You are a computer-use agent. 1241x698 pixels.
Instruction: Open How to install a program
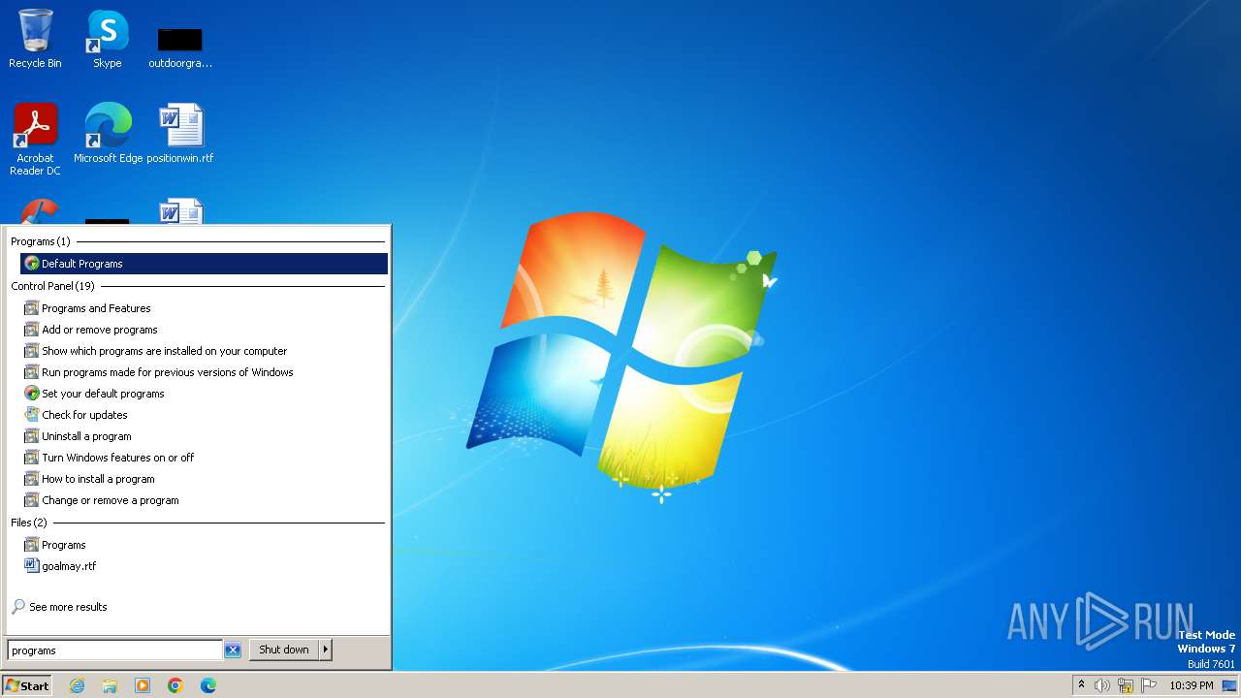(204, 479)
